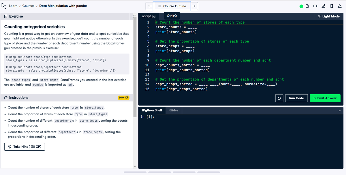
Task: Open Data Manipulation with pandas breadcrumb
Action: 63,6
